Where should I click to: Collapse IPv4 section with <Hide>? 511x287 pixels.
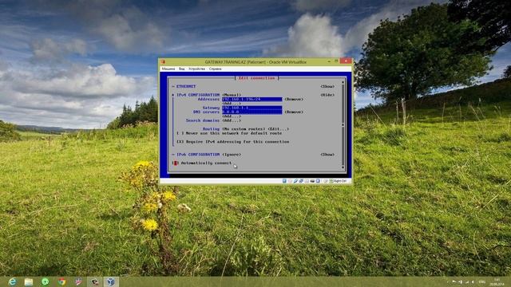click(x=327, y=95)
